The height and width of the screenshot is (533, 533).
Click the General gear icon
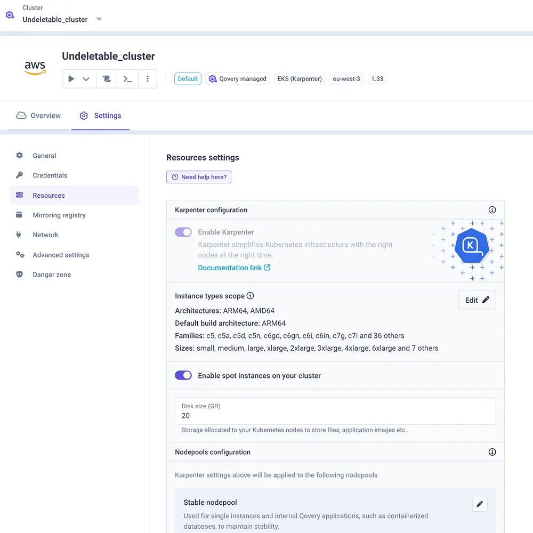tap(19, 155)
